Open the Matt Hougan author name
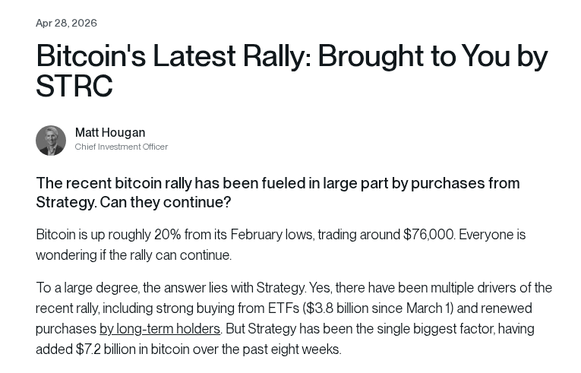Viewport: 581px width, 373px height. (x=110, y=132)
